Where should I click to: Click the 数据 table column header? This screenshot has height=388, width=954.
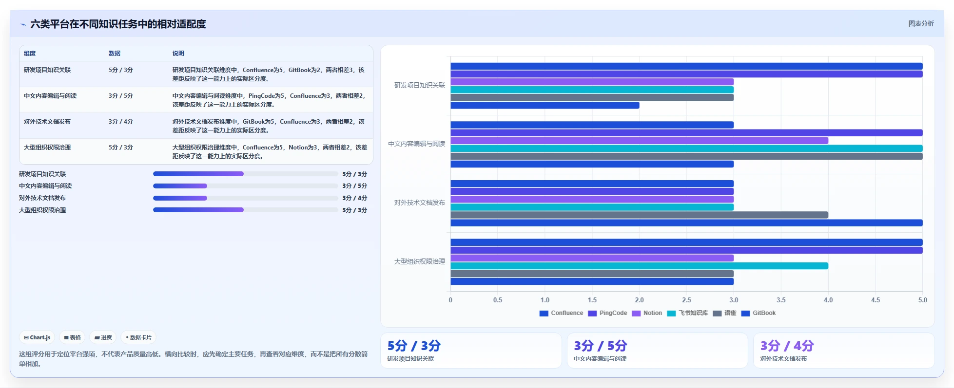coord(115,54)
